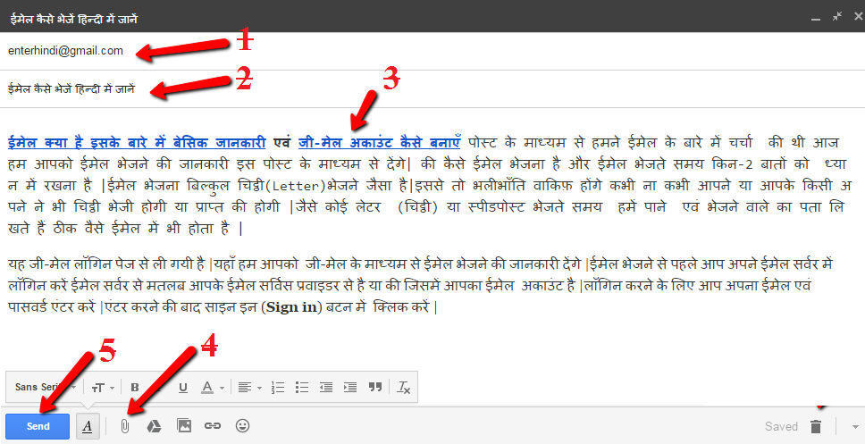This screenshot has height=444, width=865.
Task: Apply numbered list formatting
Action: 277,387
